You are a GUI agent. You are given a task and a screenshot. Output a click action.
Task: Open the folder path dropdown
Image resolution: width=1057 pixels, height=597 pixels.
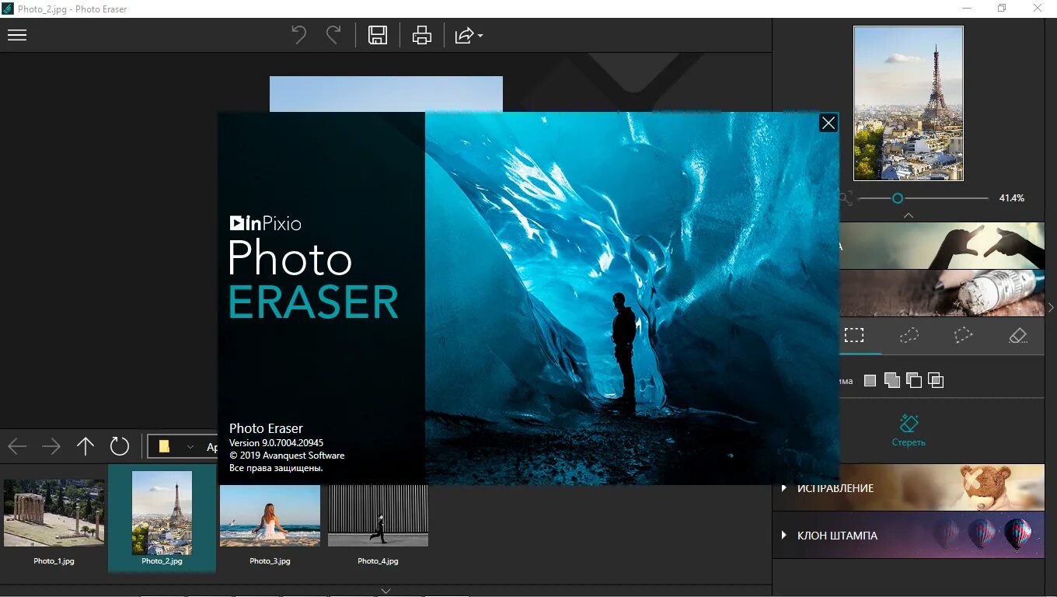(190, 447)
